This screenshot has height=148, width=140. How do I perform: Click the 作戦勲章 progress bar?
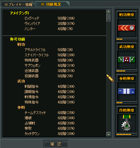(x=127, y=135)
